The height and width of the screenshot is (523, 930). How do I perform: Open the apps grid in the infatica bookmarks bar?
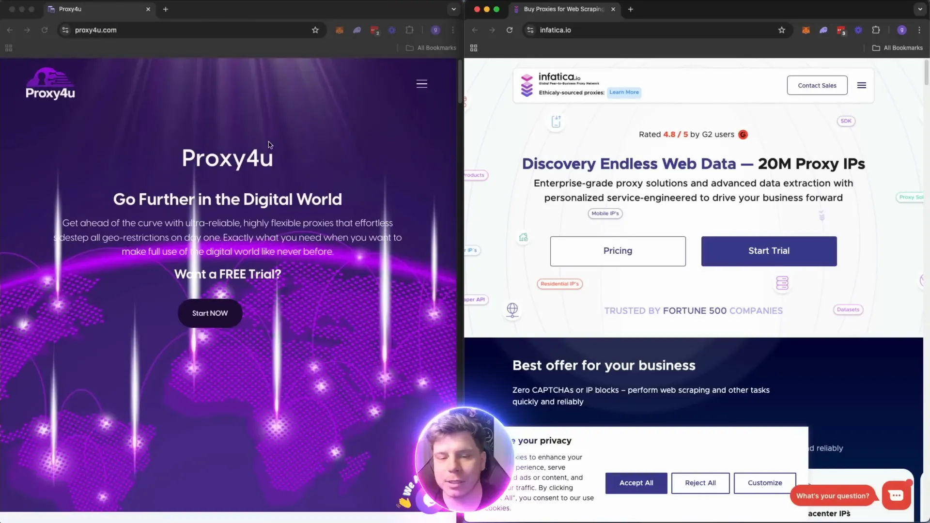tap(474, 48)
